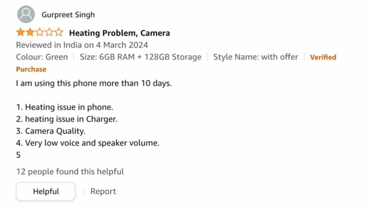Open the 'Heating Problem, Camera' review title
Viewport: 371px width, 209px height.
click(x=119, y=33)
